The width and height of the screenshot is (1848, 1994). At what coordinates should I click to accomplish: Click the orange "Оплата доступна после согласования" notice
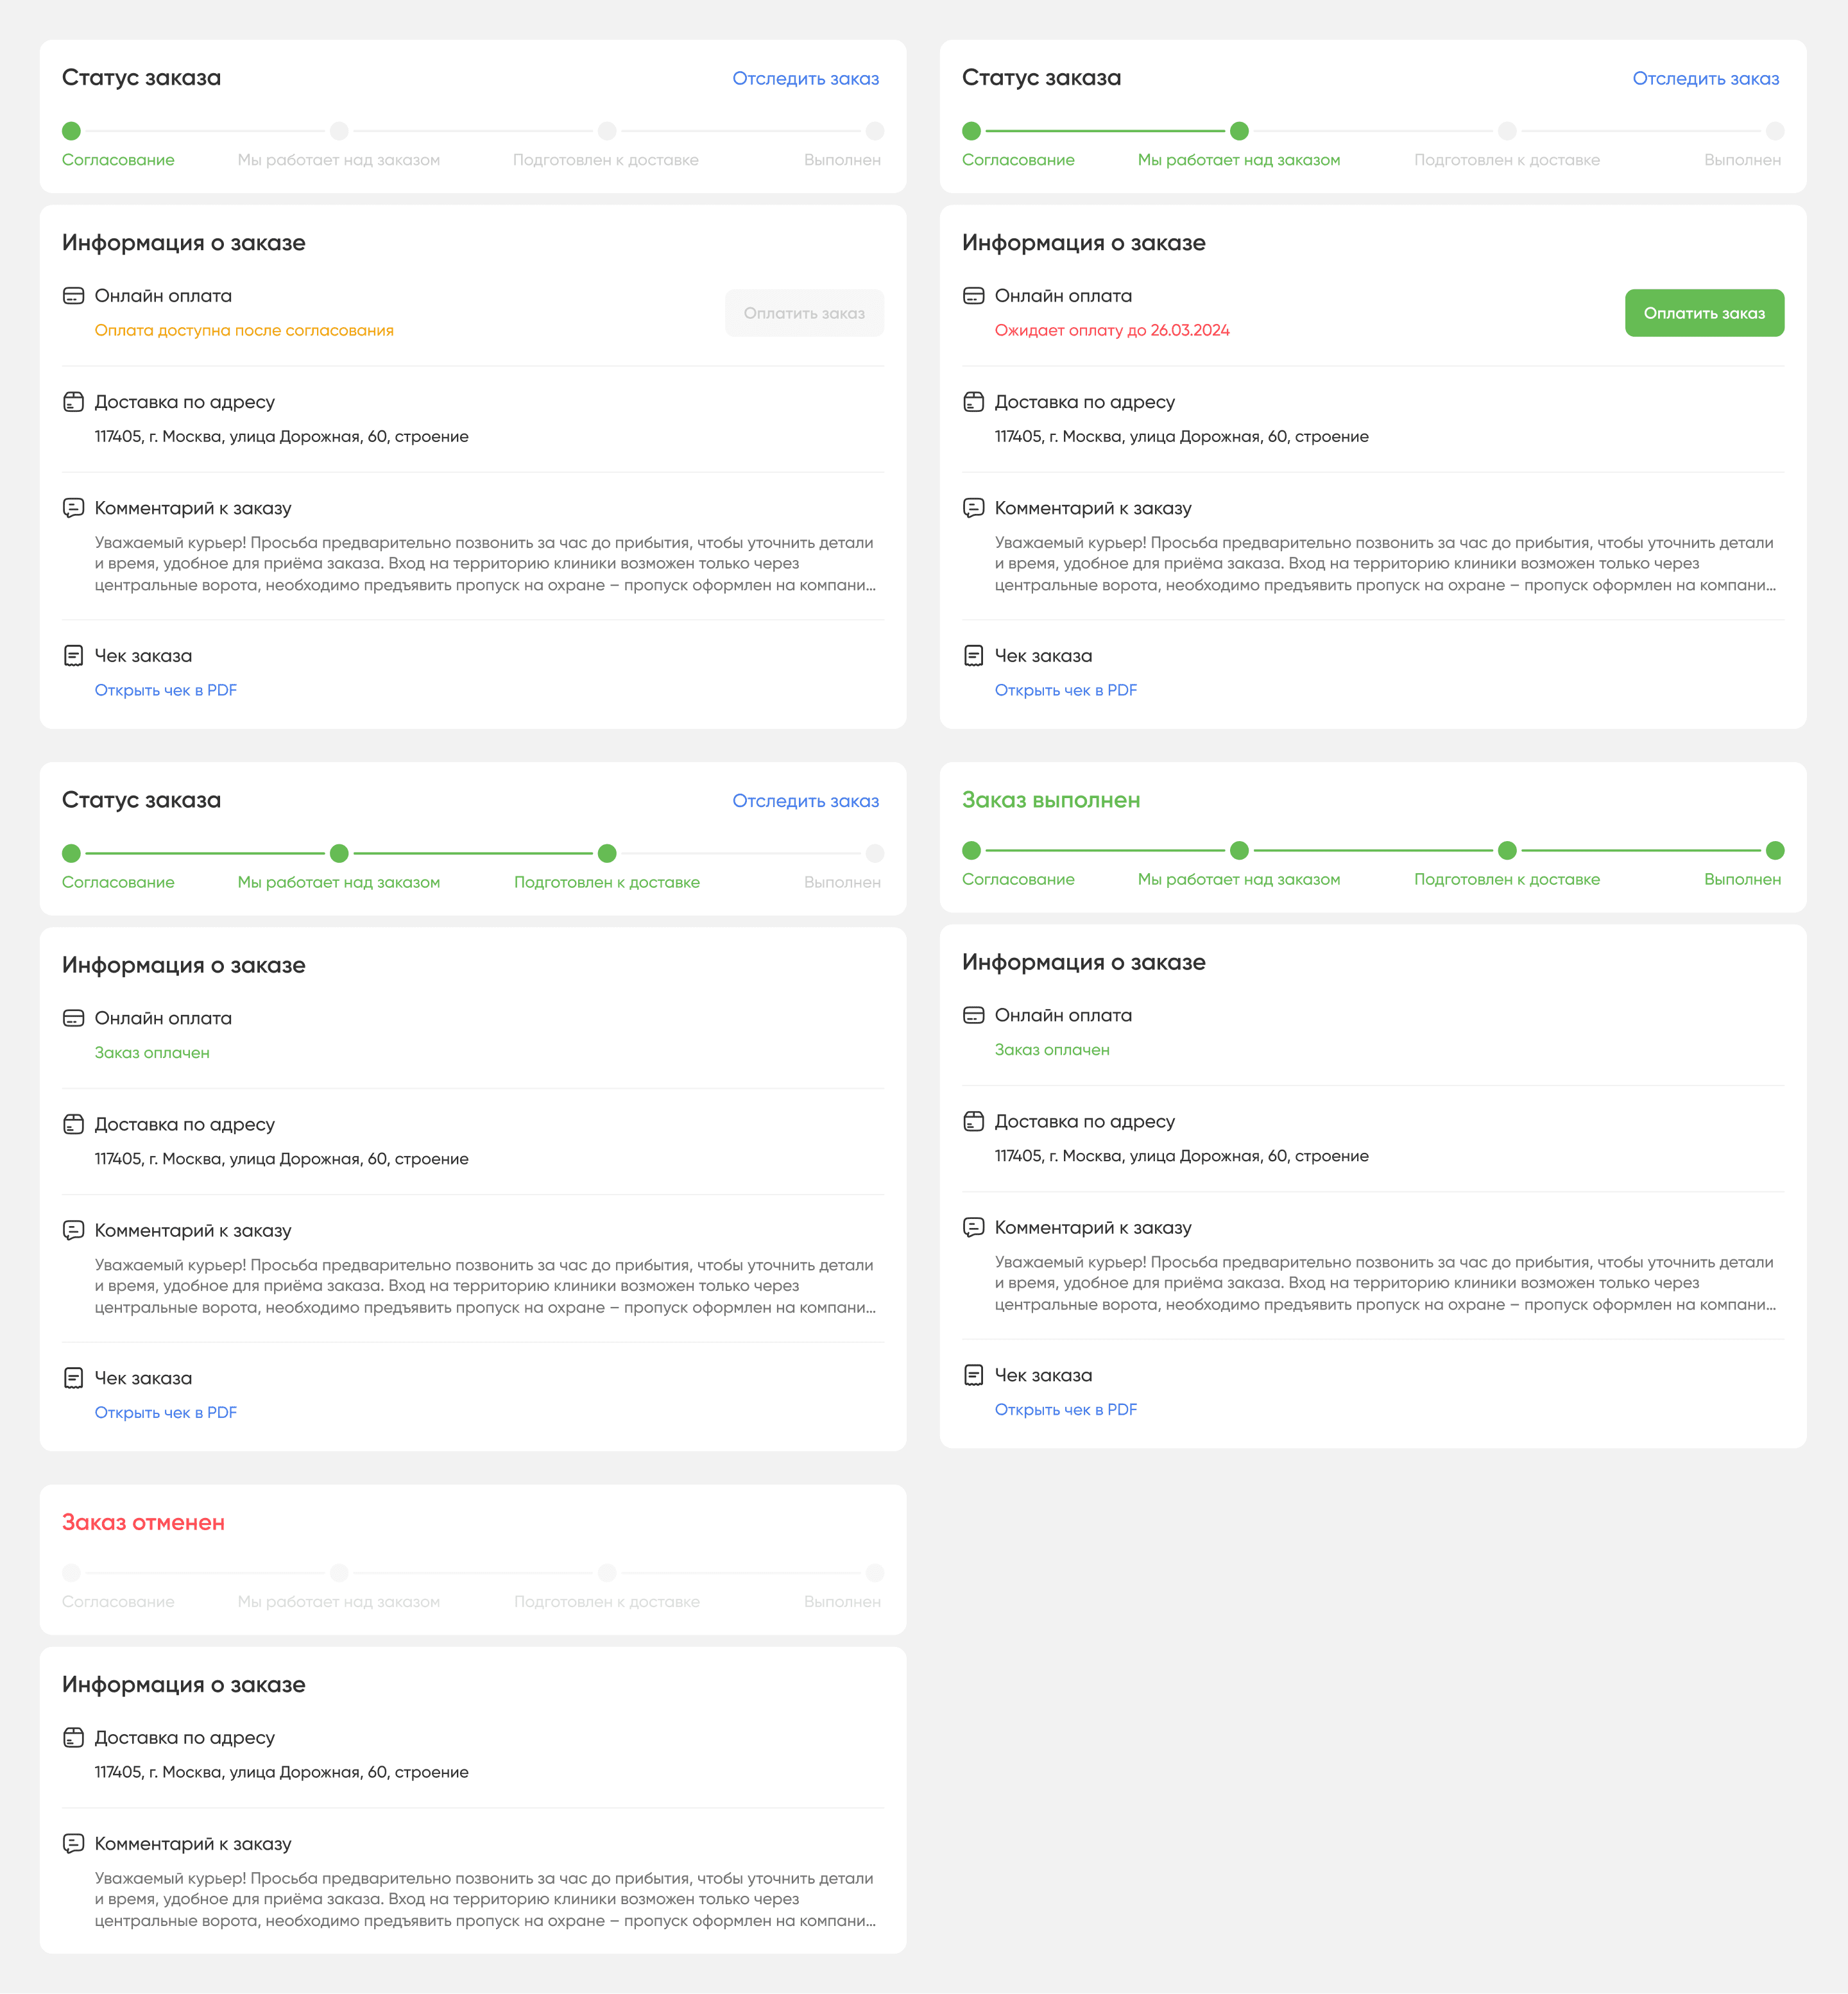[x=244, y=330]
